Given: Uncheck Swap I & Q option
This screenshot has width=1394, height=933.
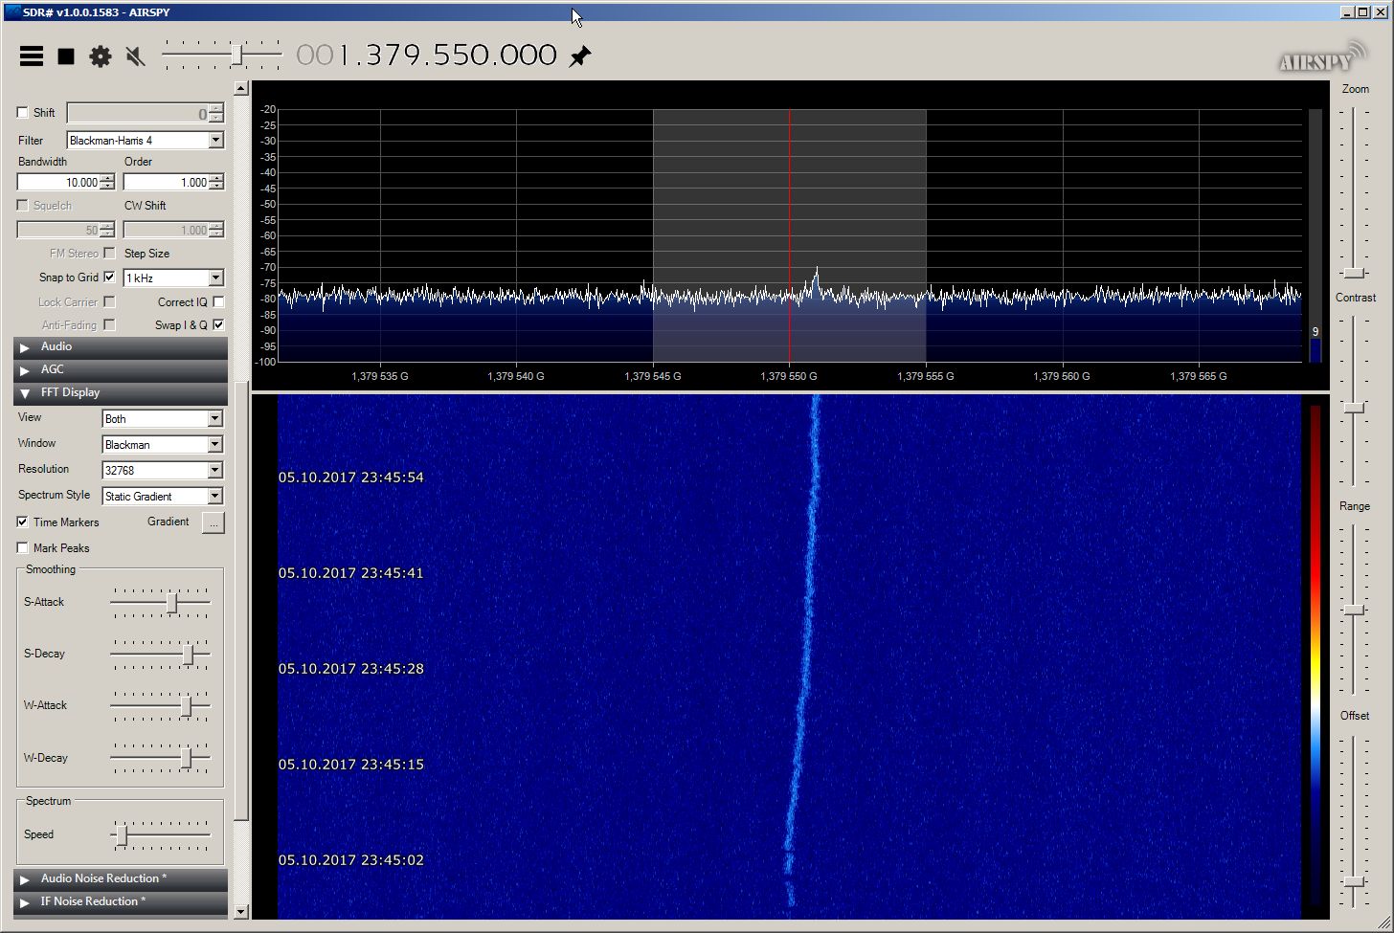Looking at the screenshot, I should [218, 325].
